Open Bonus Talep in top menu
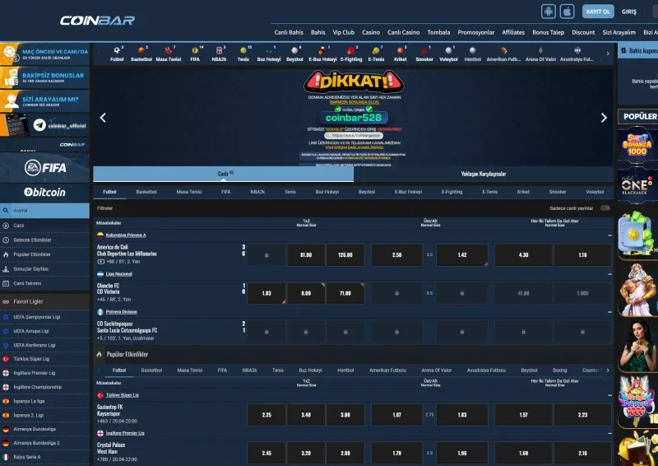Screen dimensions: 658x466 point(548,32)
